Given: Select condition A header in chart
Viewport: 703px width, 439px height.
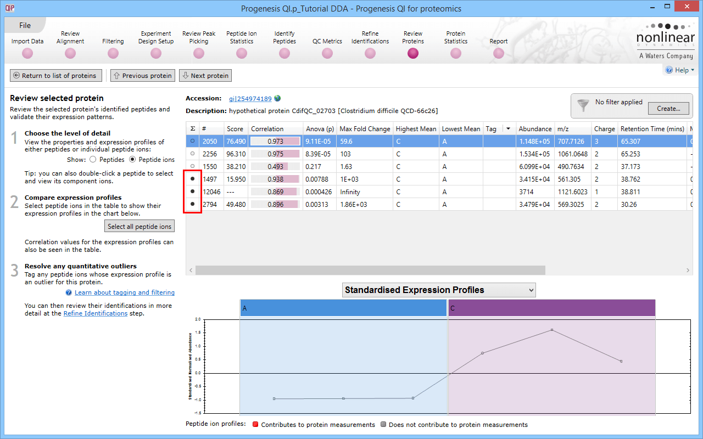Looking at the screenshot, I should (x=343, y=308).
